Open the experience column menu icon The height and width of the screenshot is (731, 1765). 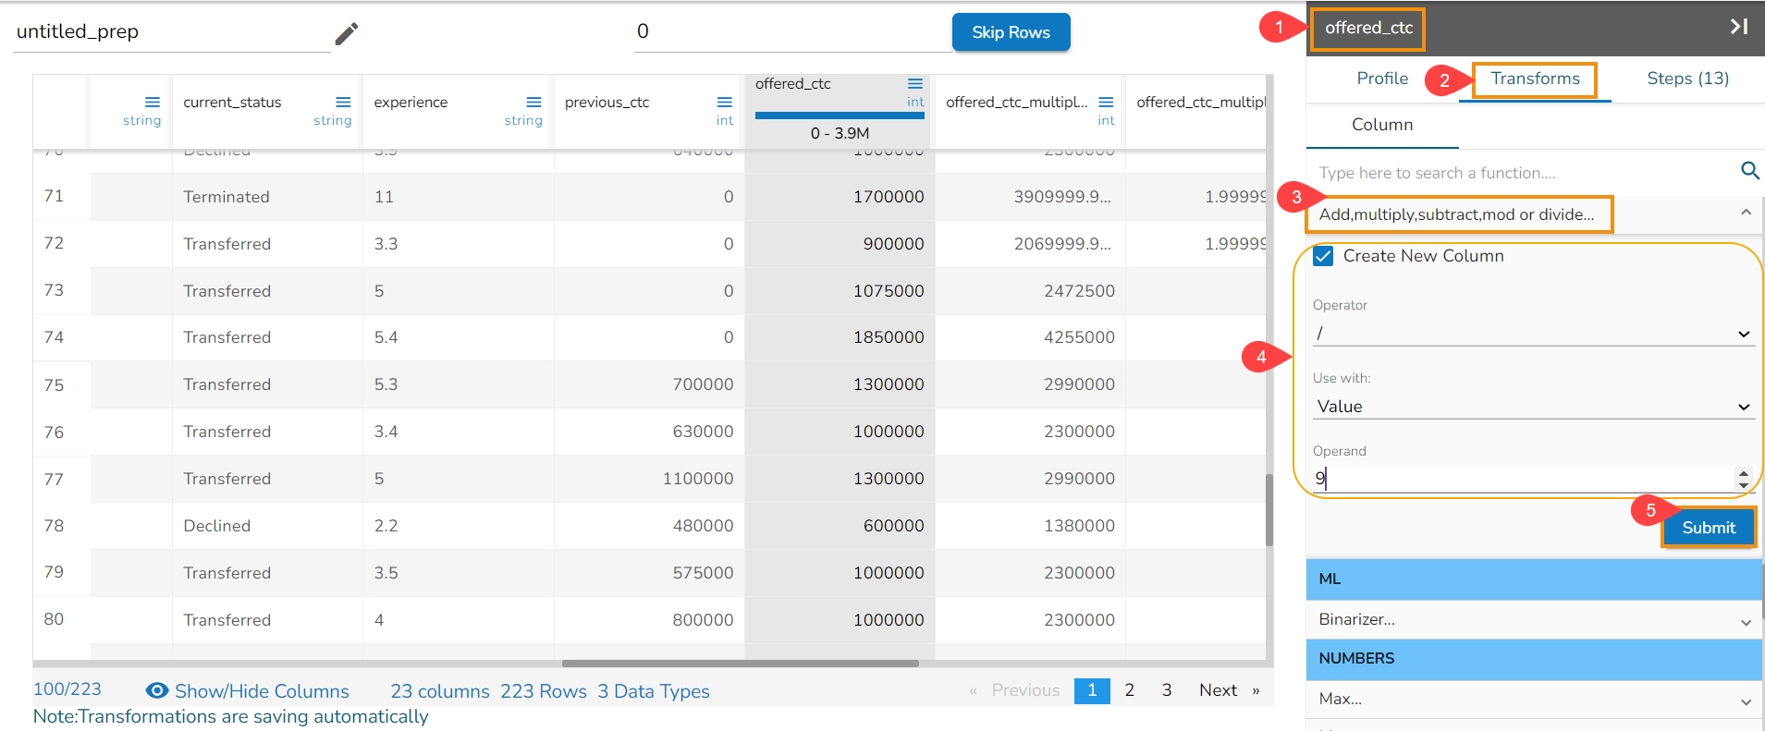(x=533, y=102)
